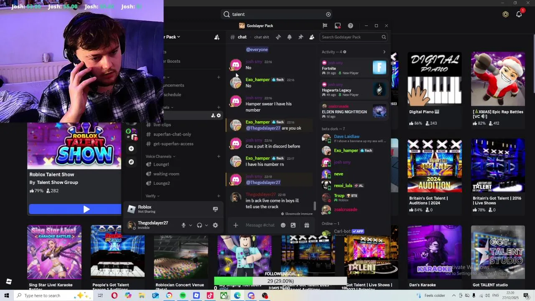The image size is (535, 301).
Task: Deafen headphones in Discord user panel
Action: click(x=199, y=225)
